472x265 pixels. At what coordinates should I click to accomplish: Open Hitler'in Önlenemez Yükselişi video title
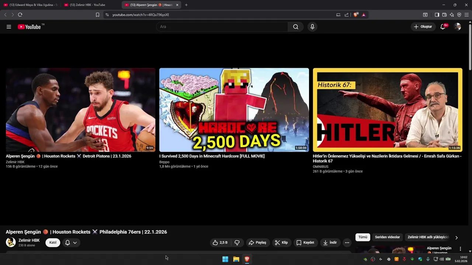387,159
